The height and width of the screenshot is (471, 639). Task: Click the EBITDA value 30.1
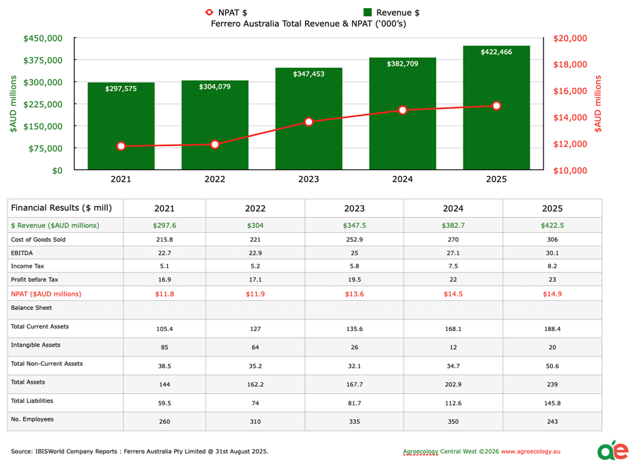point(552,253)
